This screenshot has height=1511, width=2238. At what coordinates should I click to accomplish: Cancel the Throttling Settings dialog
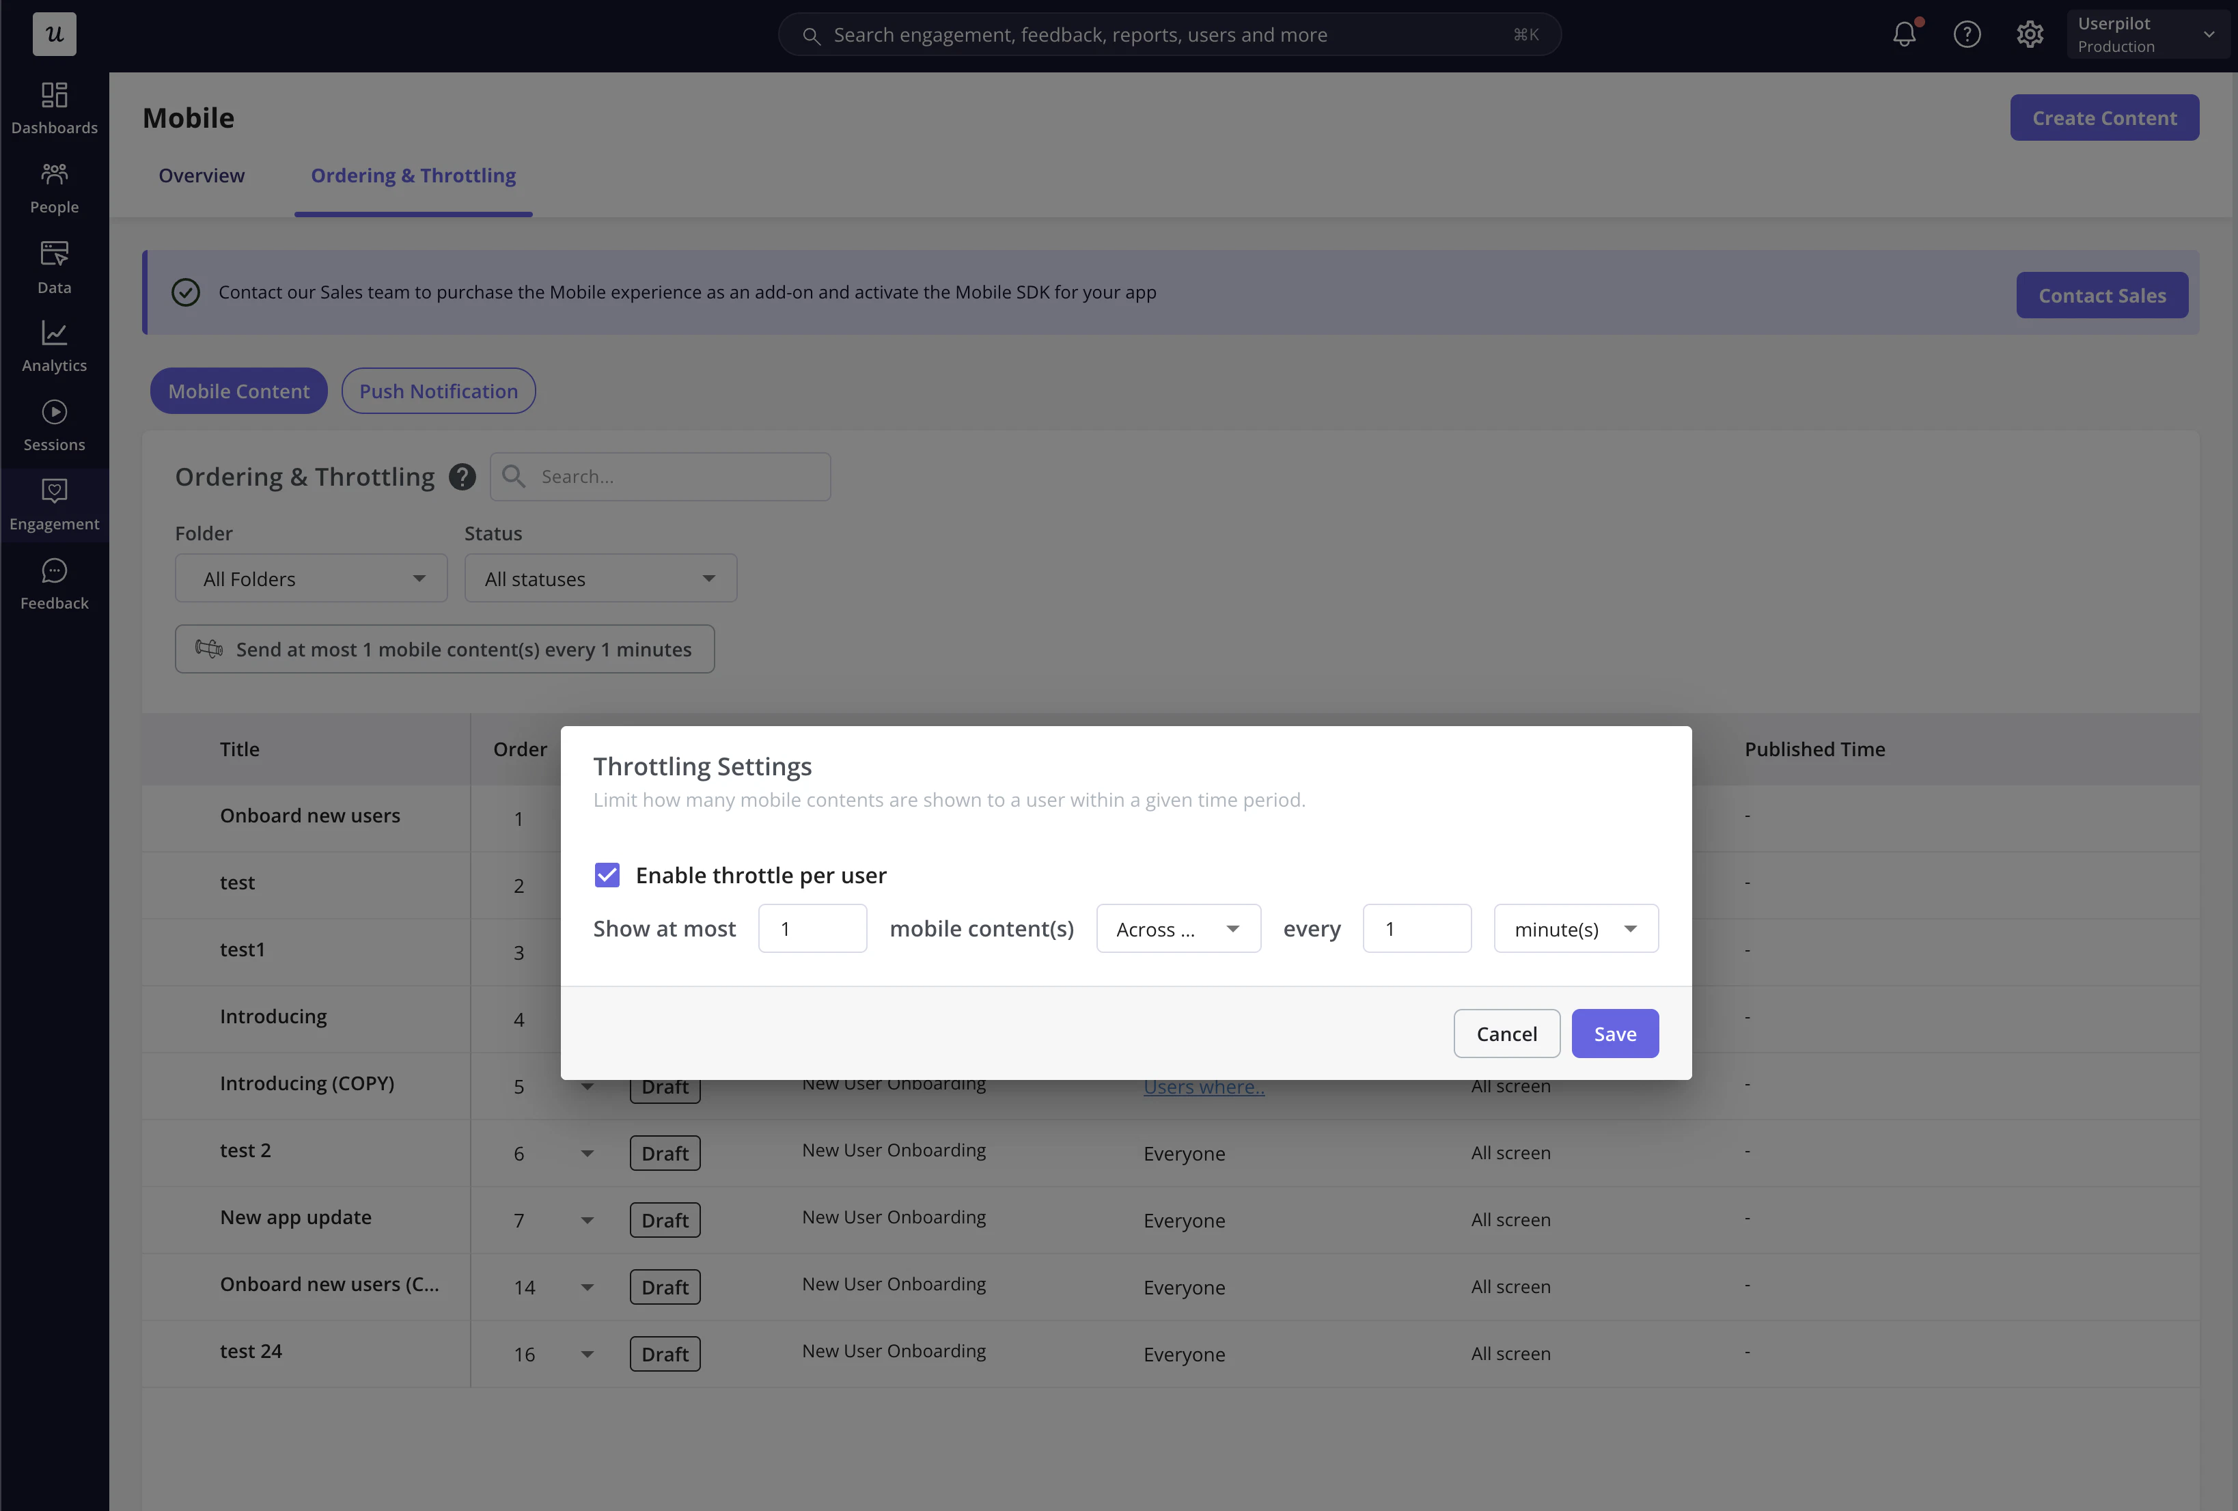pos(1506,1034)
